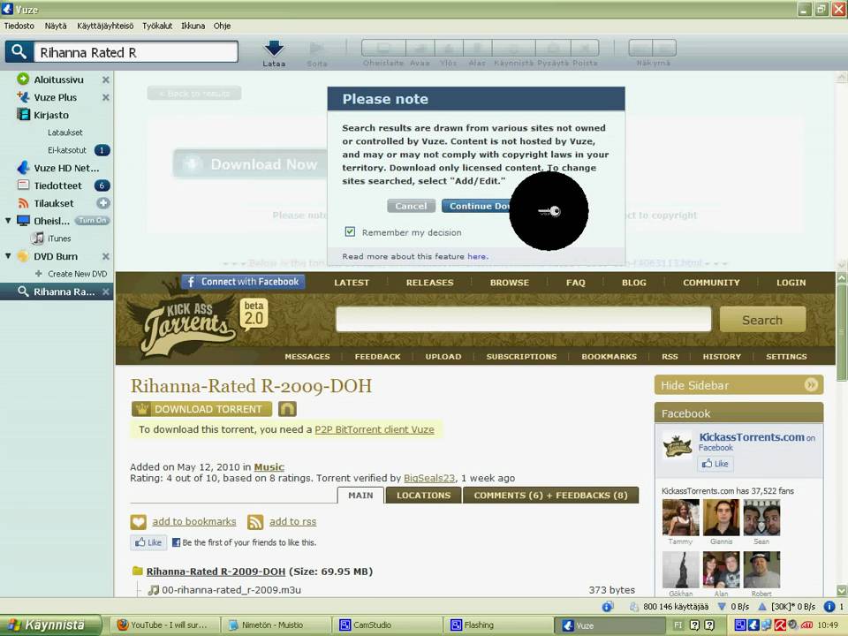
Task: Open Käyttäjäyhteisö menu
Action: point(105,26)
